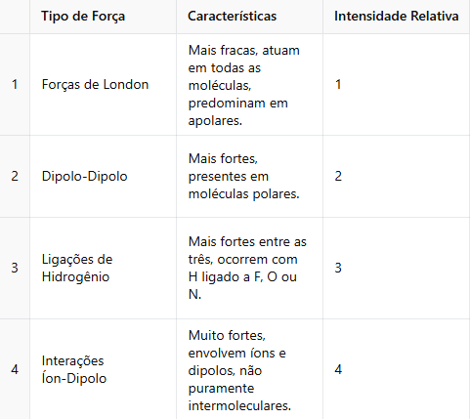Select intensity value 2 for Dipolo-Dipolo
The image size is (470, 419).
[x=397, y=176]
